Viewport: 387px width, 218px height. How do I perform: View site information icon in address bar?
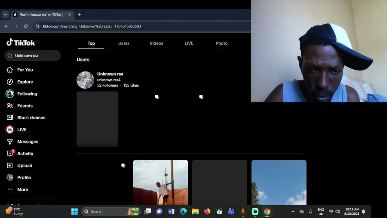pos(37,26)
